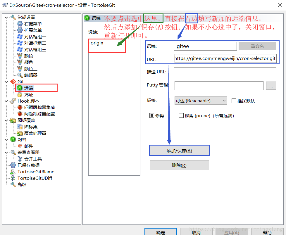Click the wrench icon beside 常规设置
The height and width of the screenshot is (235, 286).
(x=13, y=17)
